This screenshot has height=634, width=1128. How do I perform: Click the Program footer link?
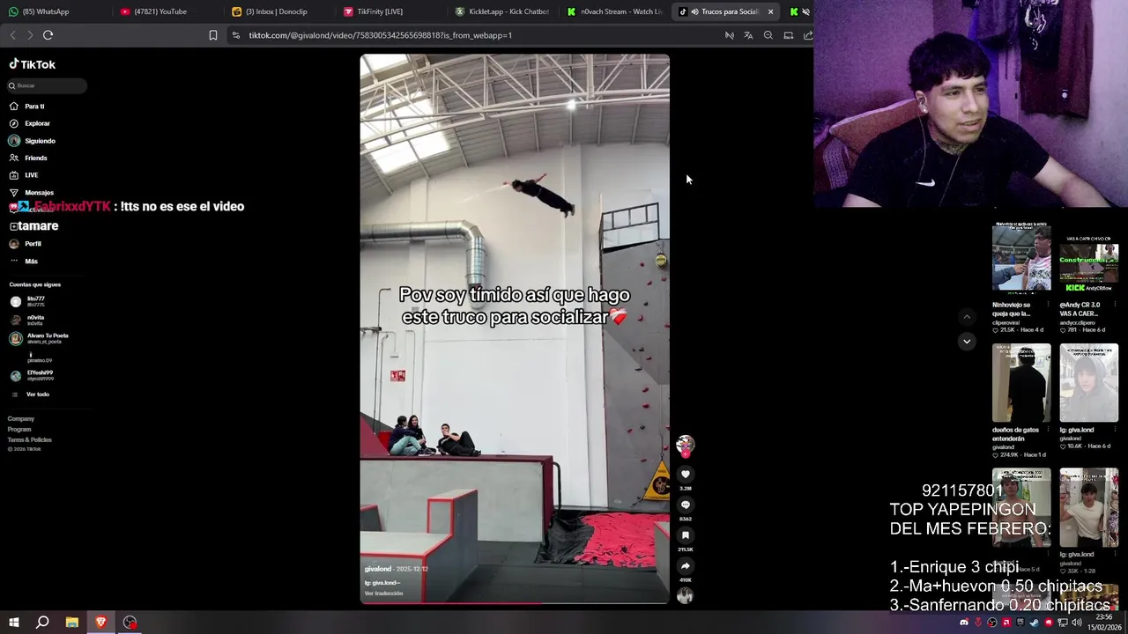(x=19, y=430)
